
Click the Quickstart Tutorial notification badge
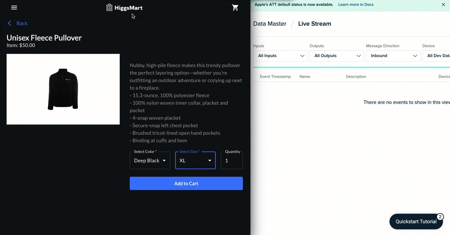(440, 217)
